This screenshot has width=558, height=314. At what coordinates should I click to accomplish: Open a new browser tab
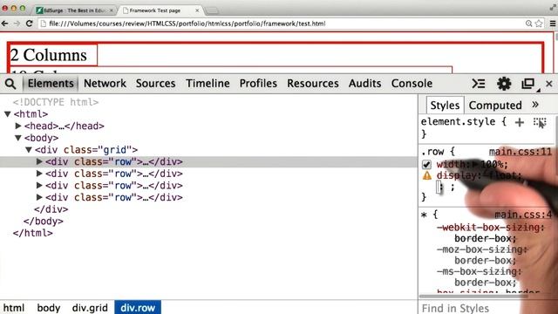[x=212, y=10]
